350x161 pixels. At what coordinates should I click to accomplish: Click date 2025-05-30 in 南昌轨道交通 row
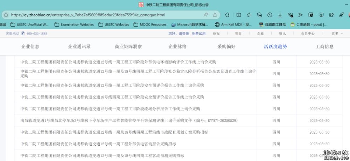pyautogui.click(x=319, y=120)
